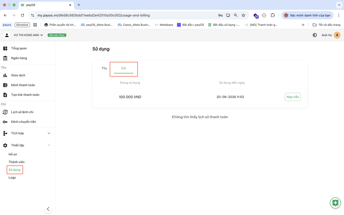Viewport: 344px width, 215px height.
Task: Open Giao dịch bar chart icon
Action: click(5, 75)
